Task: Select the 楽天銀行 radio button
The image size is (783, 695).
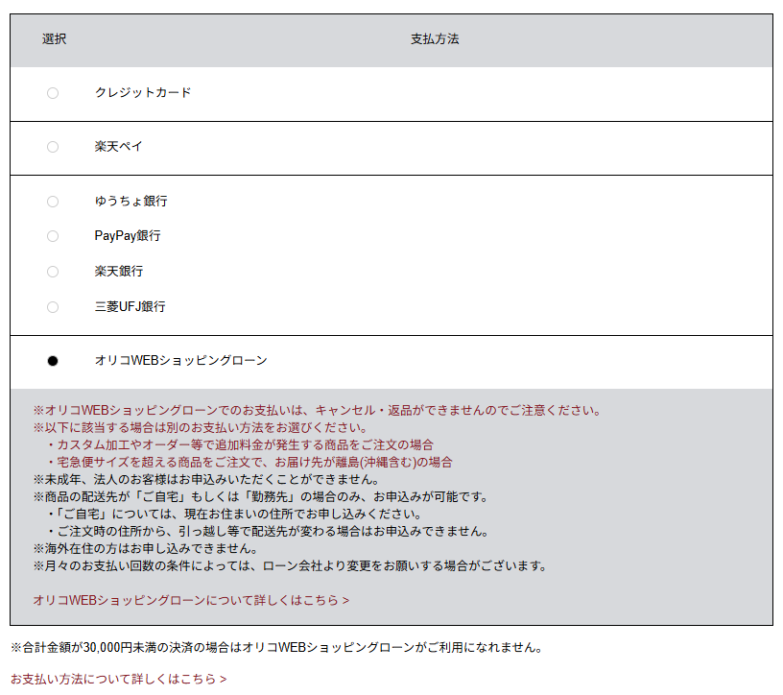Action: coord(53,272)
